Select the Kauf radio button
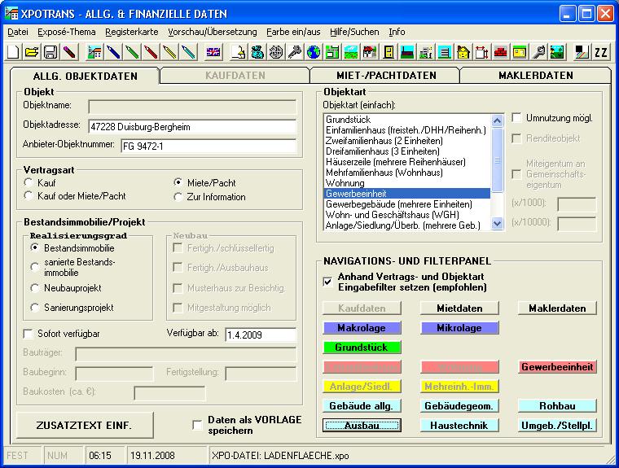619x468 pixels. (29, 183)
